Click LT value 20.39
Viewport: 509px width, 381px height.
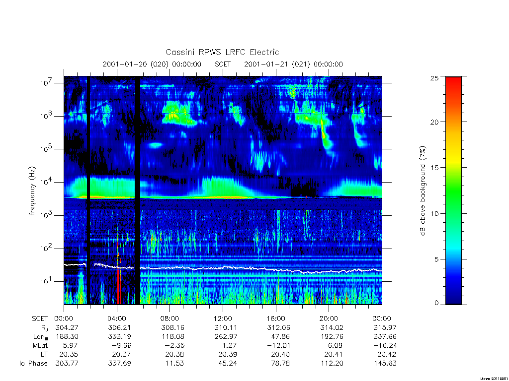pos(228,354)
